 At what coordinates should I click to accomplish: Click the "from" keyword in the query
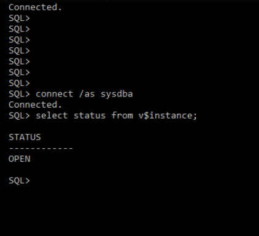(x=122, y=116)
